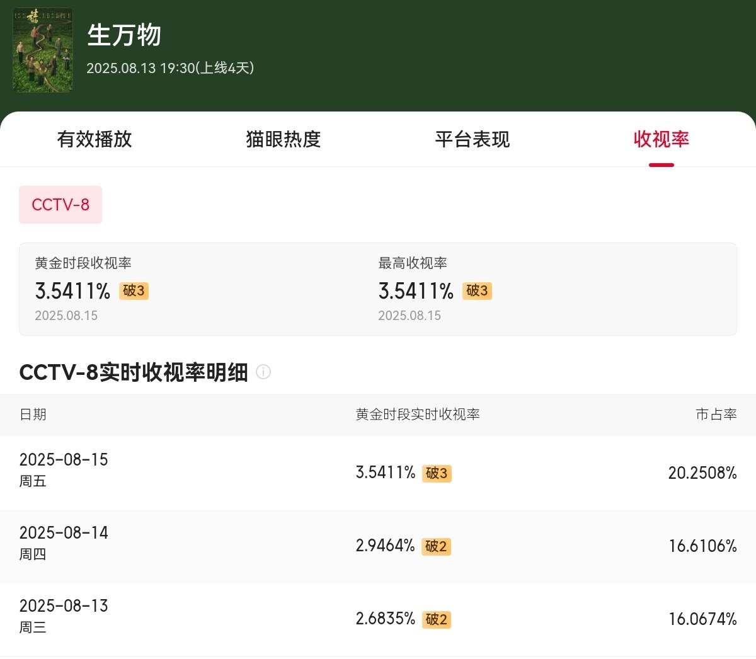The width and height of the screenshot is (756, 659).
Task: Click the 破2 badge in the 2025-08-13 row
Action: pyautogui.click(x=436, y=619)
